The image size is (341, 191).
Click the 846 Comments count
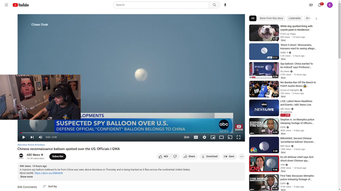click(27, 187)
